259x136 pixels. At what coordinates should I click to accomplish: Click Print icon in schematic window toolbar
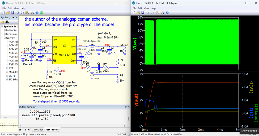(32, 13)
